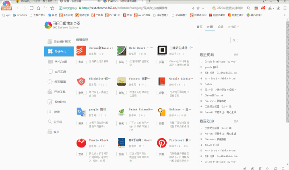
Task: Select the 高效办公 category
Action: [x=59, y=51]
